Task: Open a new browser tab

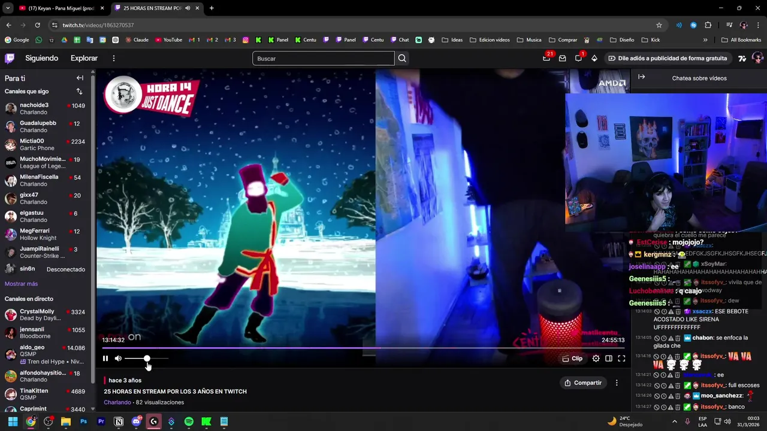Action: [212, 8]
